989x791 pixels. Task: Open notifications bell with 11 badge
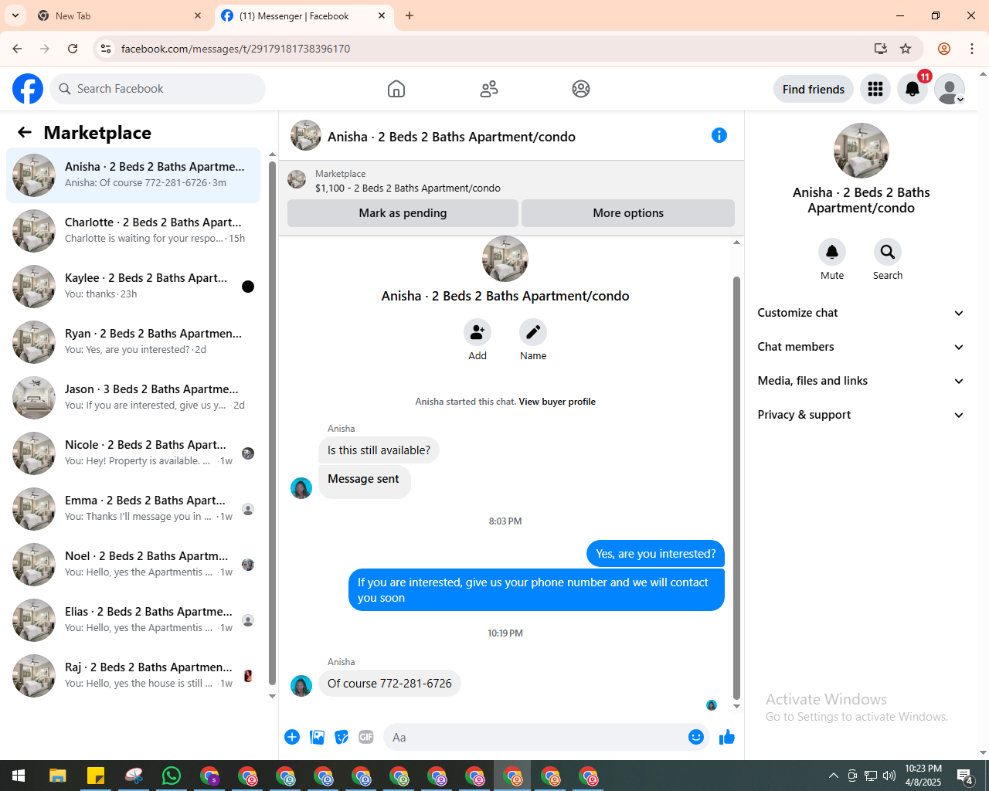(x=913, y=90)
